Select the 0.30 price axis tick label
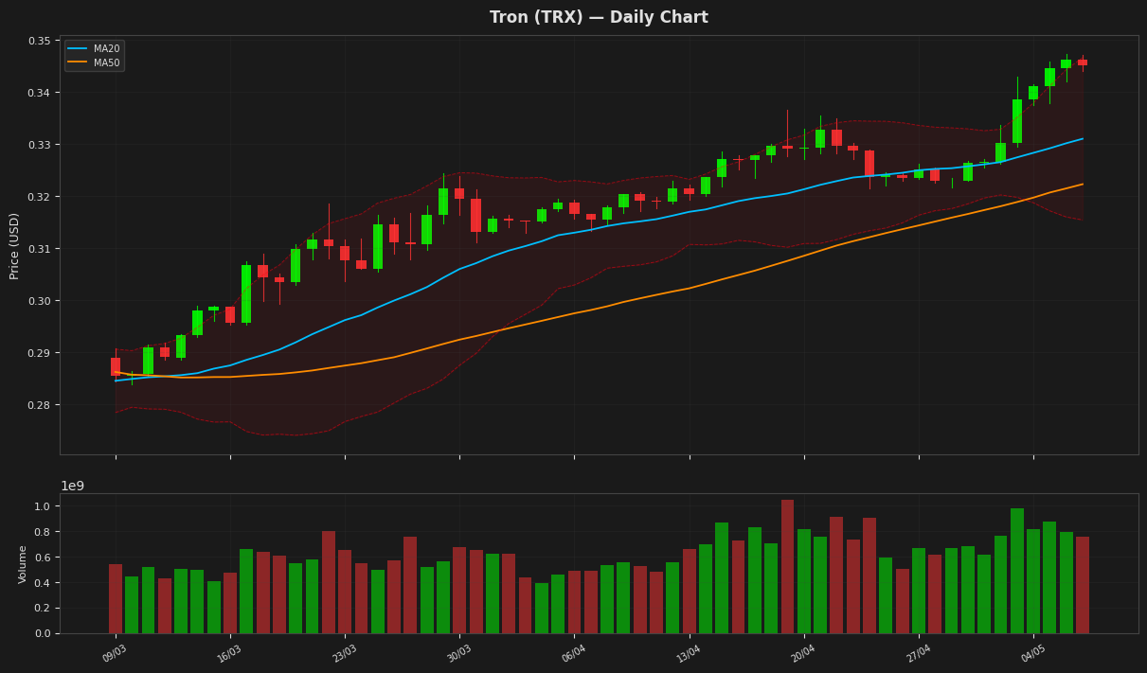This screenshot has width=1147, height=673. (39, 301)
